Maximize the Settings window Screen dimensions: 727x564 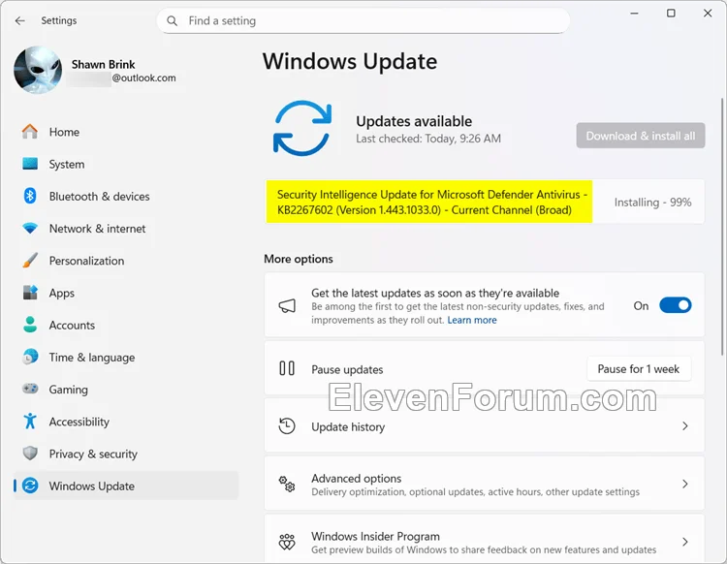pos(671,13)
